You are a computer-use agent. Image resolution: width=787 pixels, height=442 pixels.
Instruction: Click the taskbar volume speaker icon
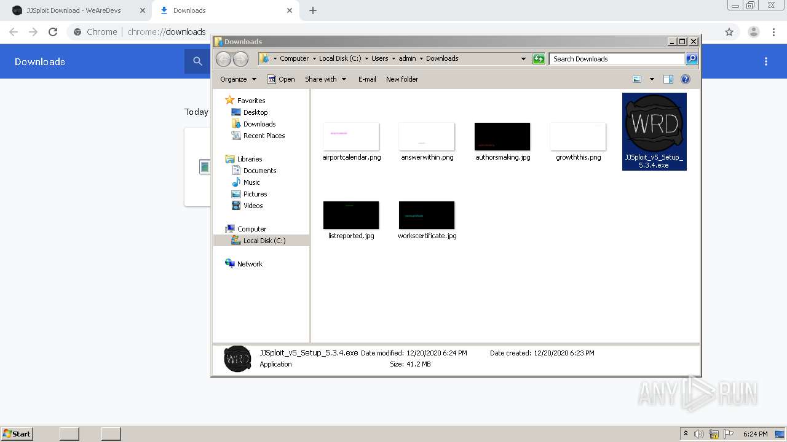pos(699,434)
